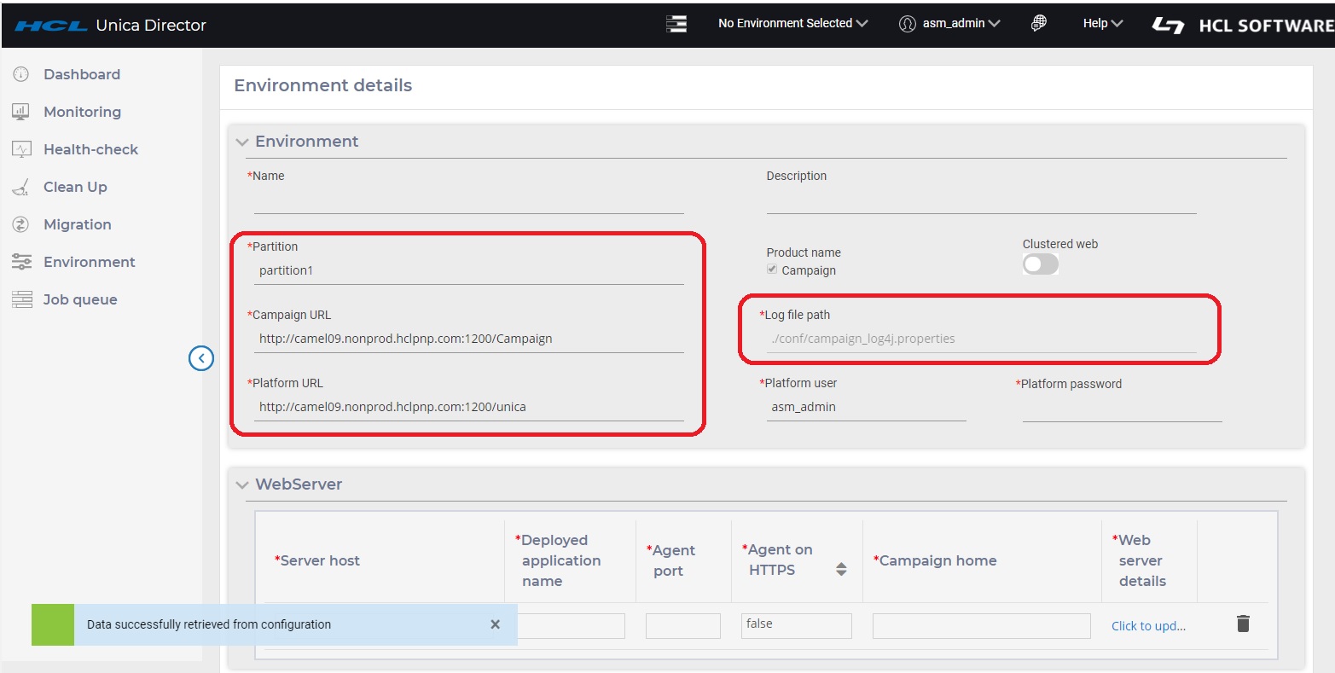Toggle the Clustered web switch
This screenshot has height=673, width=1335.
[1040, 264]
